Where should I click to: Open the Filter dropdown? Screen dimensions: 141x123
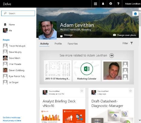[x=125, y=43]
